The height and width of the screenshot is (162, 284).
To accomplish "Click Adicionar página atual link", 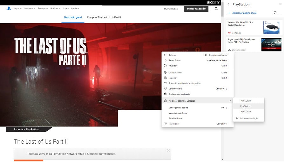I will click(x=244, y=13).
